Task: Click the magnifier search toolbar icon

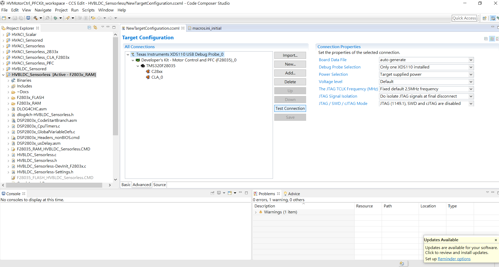Action: [x=47, y=18]
